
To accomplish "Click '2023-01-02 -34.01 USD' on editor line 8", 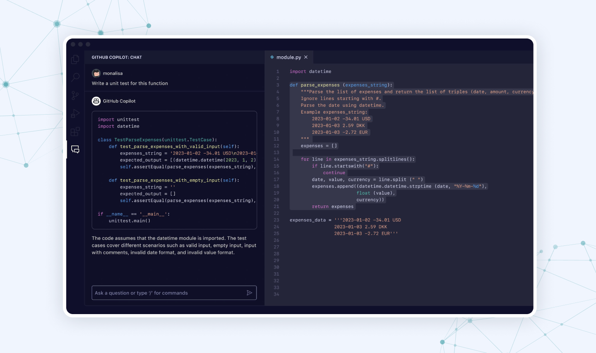I will click(341, 119).
